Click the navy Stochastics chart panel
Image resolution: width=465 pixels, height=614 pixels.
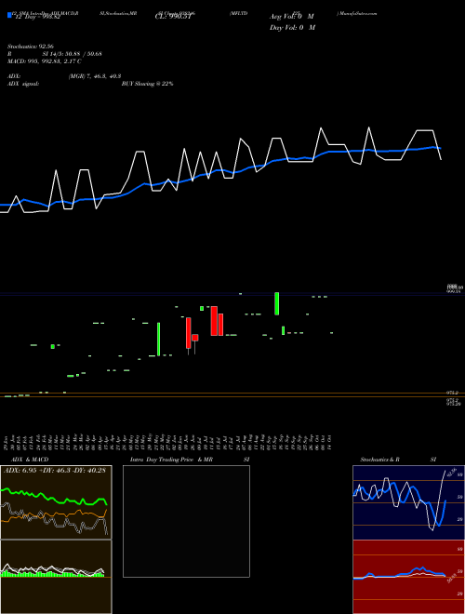(x=408, y=502)
